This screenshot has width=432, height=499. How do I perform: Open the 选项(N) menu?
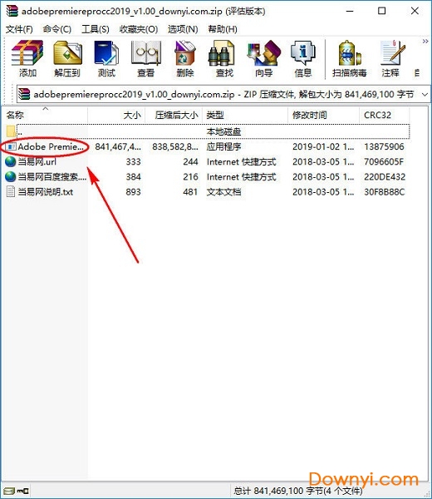point(183,29)
